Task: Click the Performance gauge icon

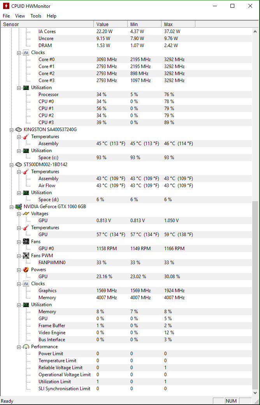Action: click(26, 347)
